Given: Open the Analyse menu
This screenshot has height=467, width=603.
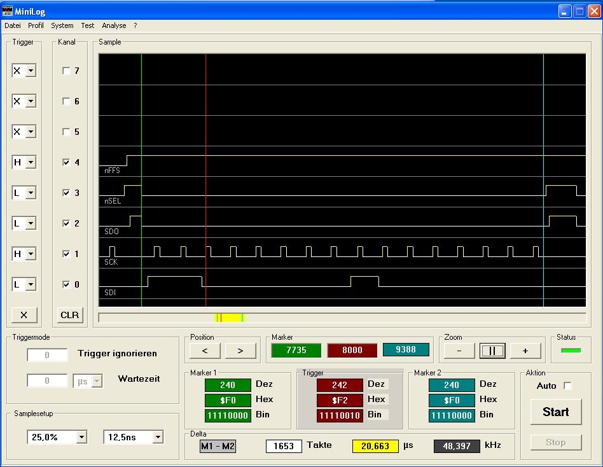Looking at the screenshot, I should [114, 25].
